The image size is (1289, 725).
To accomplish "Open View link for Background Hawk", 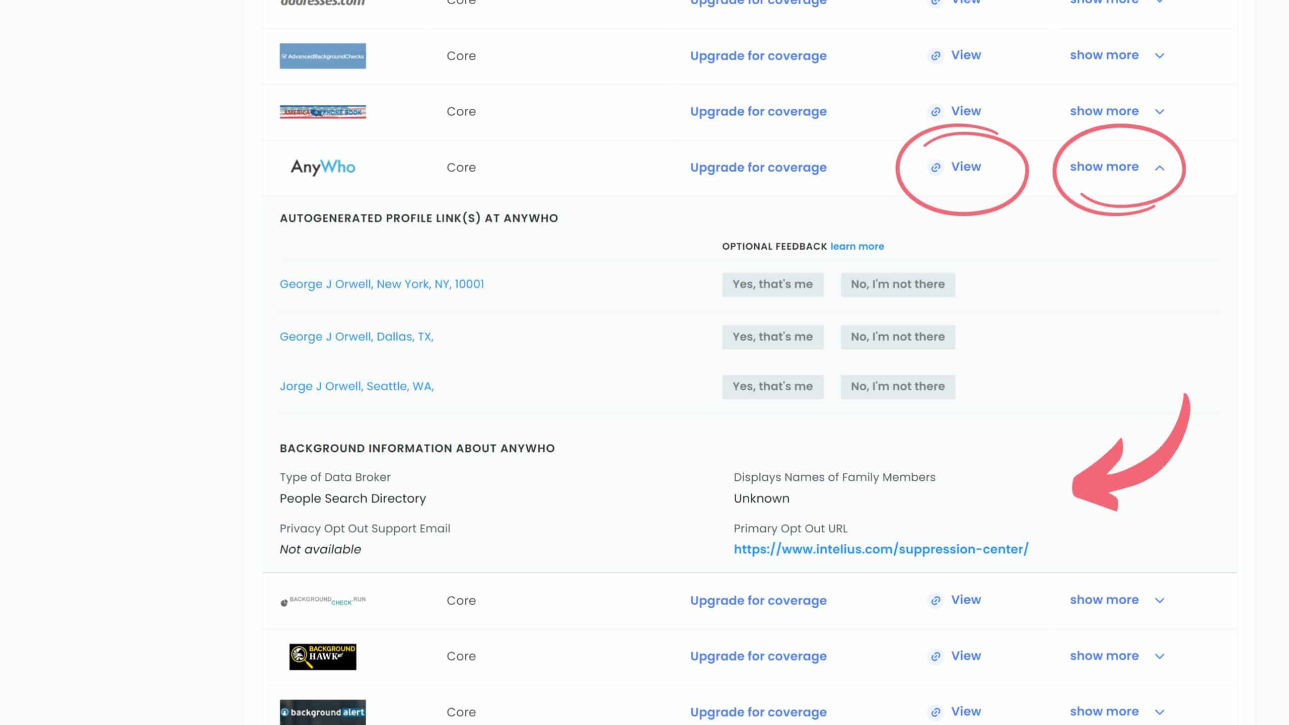I will (x=966, y=656).
